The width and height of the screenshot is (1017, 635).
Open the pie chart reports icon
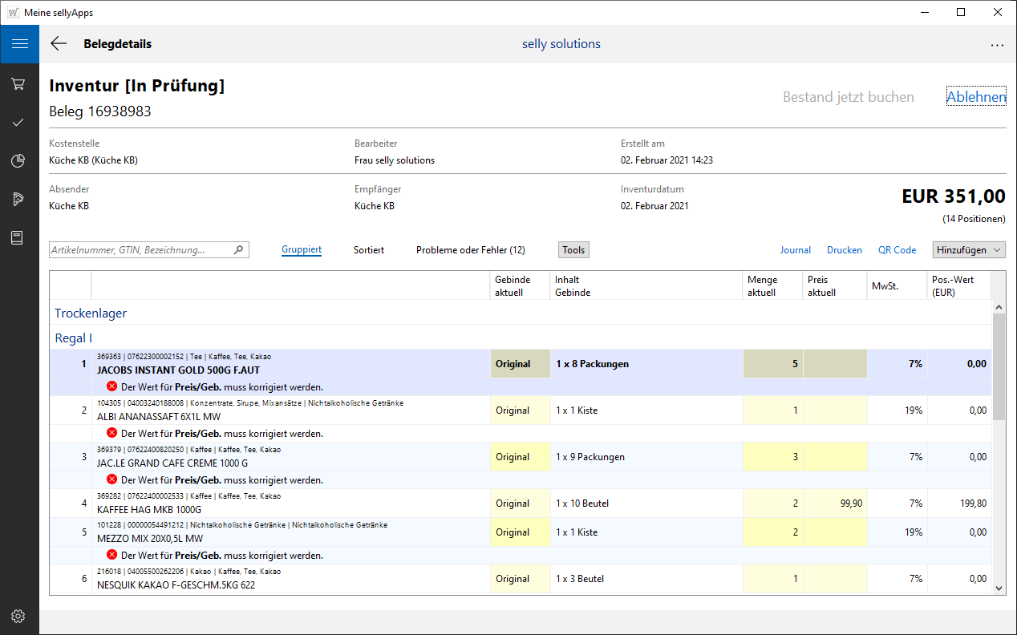coord(19,161)
